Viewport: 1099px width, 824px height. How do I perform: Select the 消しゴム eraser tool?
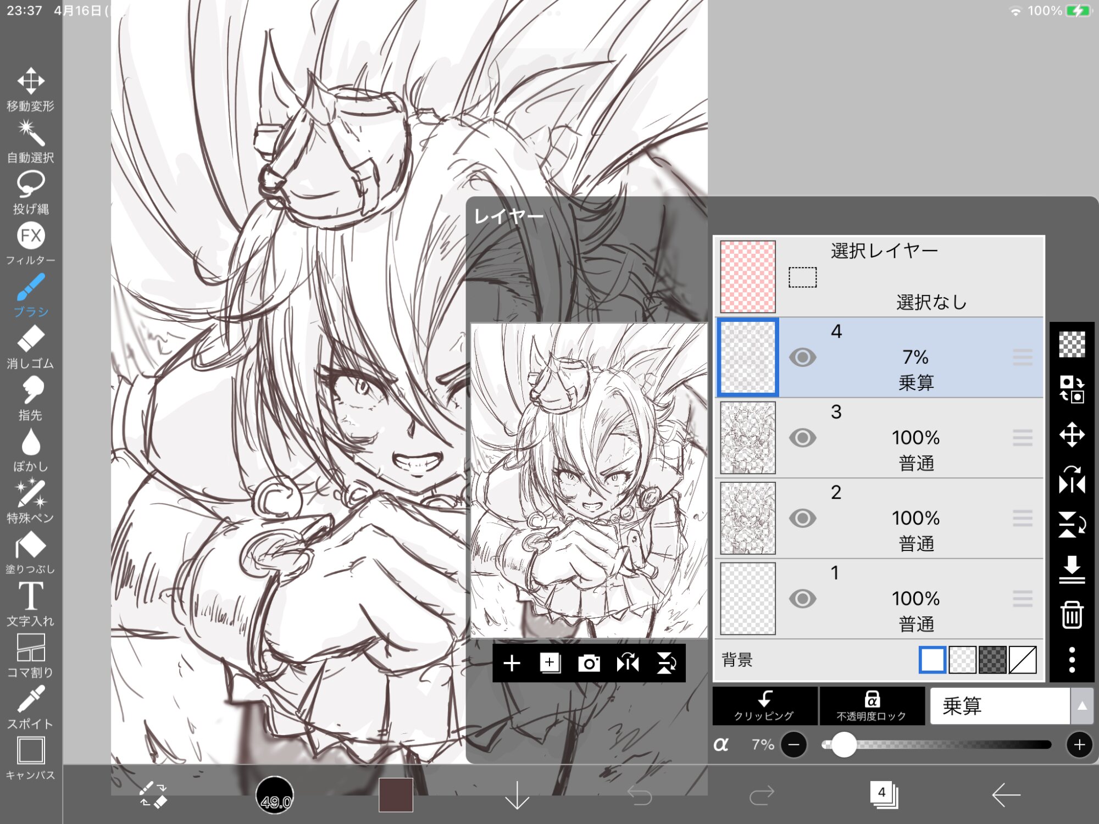click(x=31, y=347)
